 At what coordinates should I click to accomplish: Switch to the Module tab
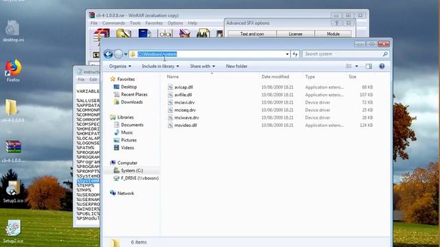(333, 34)
